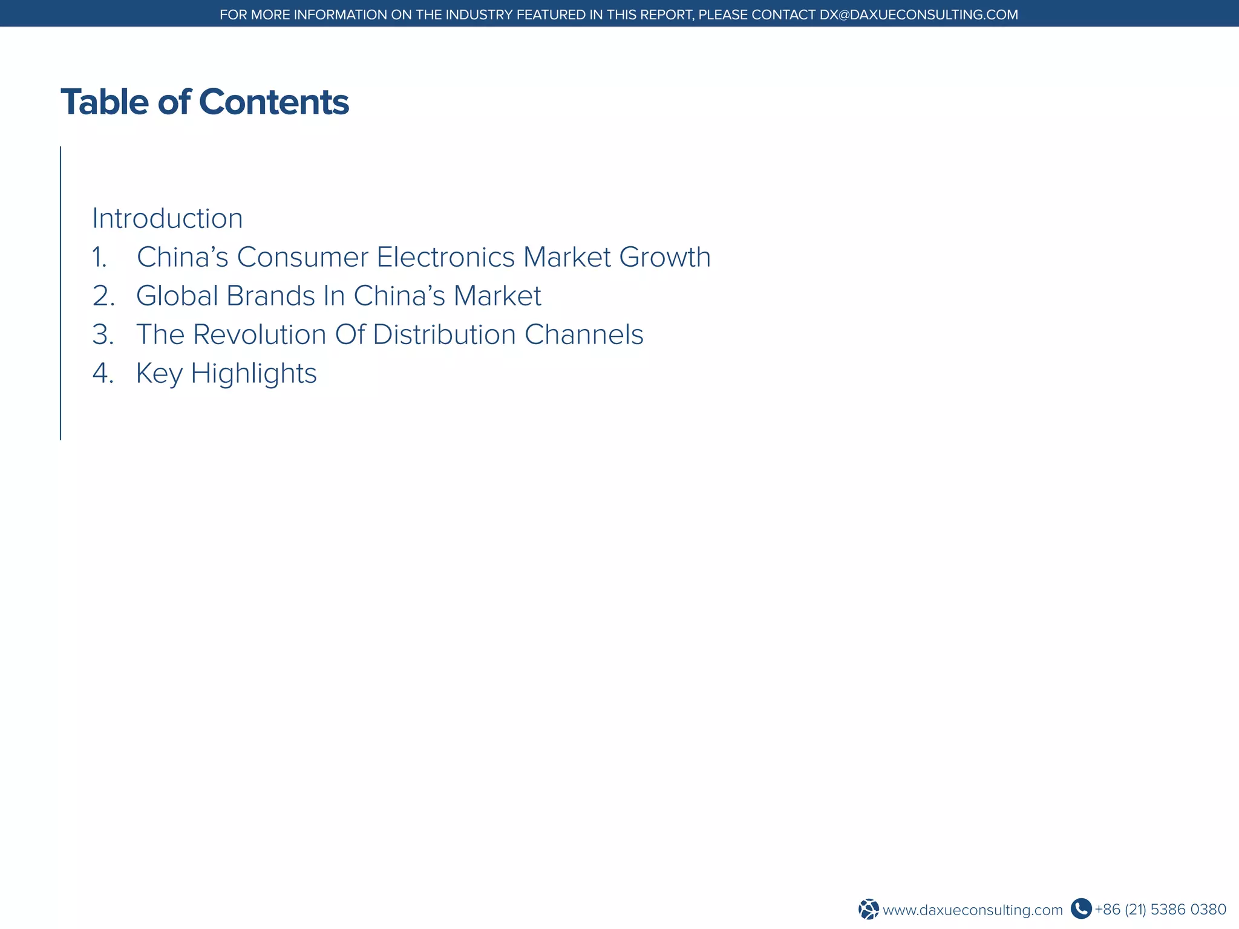Screen dimensions: 1239x929
Task: Click list number '1.' before China's
Action: tap(100, 258)
